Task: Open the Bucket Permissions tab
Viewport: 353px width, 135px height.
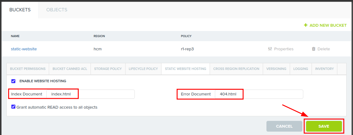Action: click(x=28, y=69)
